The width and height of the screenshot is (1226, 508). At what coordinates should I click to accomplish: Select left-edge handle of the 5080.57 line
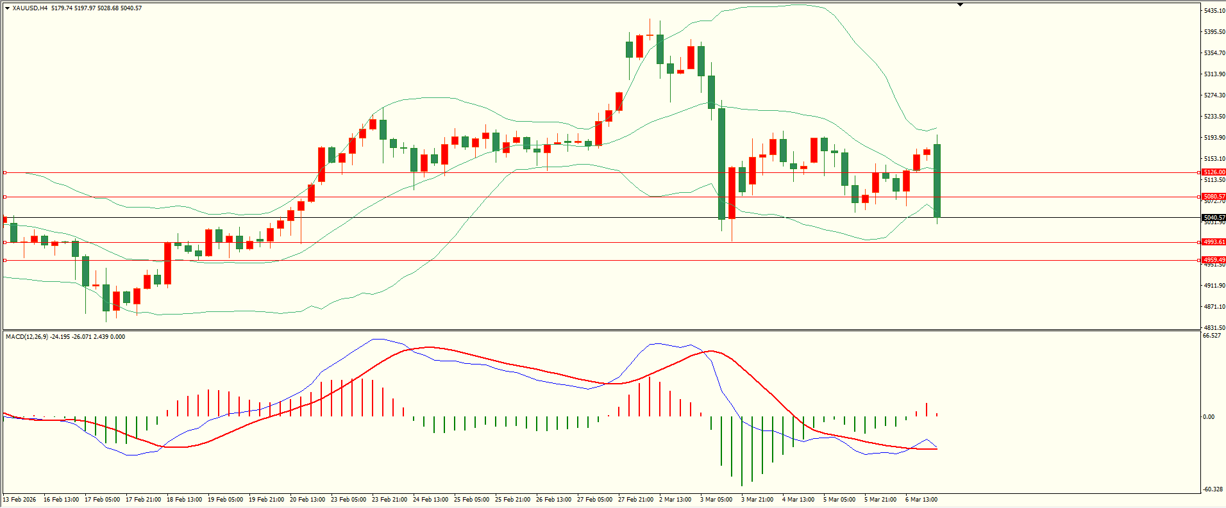tap(5, 197)
